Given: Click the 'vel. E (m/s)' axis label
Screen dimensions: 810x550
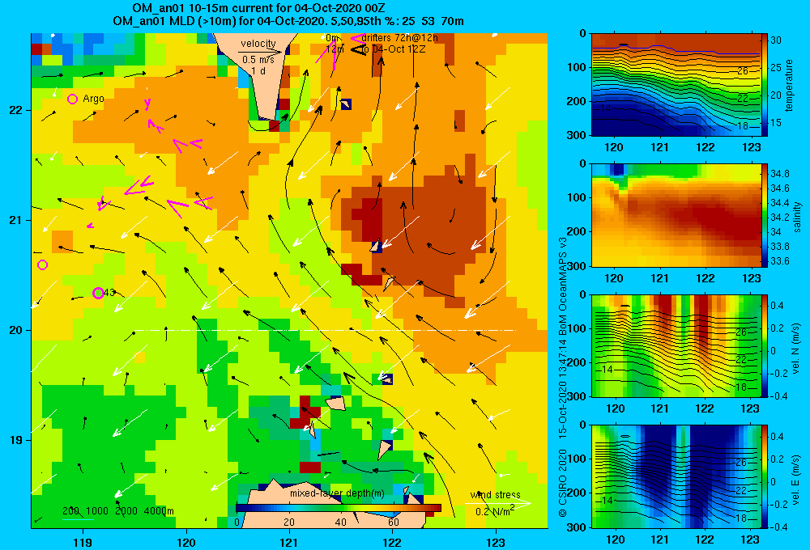Looking at the screenshot, I should point(795,479).
